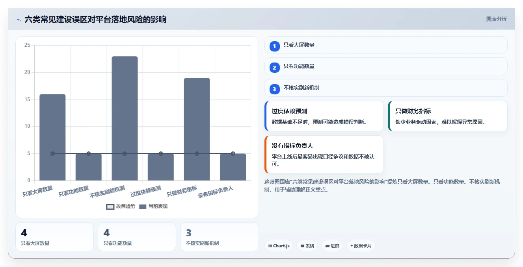Click the stat card showing 3 不核实刷新机制
Viewport: 523px width, 267px height.
tap(219, 237)
